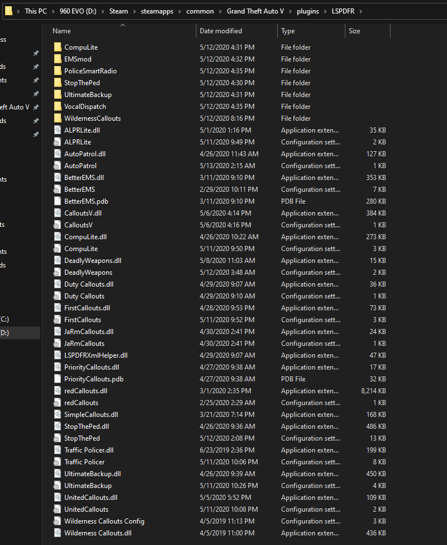Expand the chevron before This PC

[x=19, y=11]
